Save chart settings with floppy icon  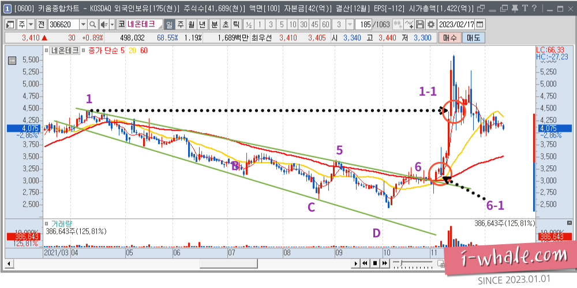coord(420,25)
